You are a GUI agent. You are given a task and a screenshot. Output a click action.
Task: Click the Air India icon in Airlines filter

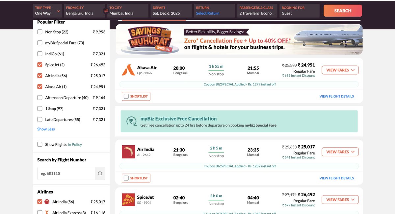pyautogui.click(x=47, y=202)
